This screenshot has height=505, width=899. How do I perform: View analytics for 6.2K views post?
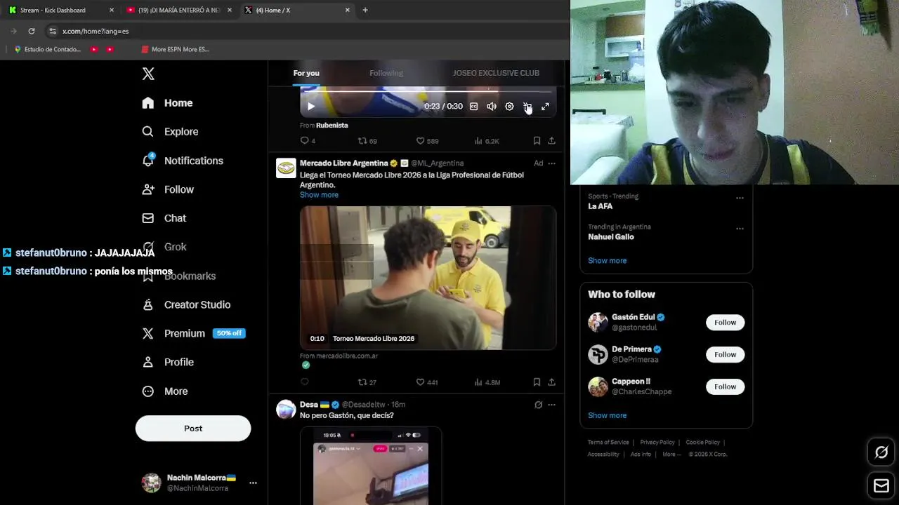click(486, 141)
